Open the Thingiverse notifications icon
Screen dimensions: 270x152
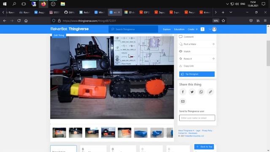tap(202, 29)
